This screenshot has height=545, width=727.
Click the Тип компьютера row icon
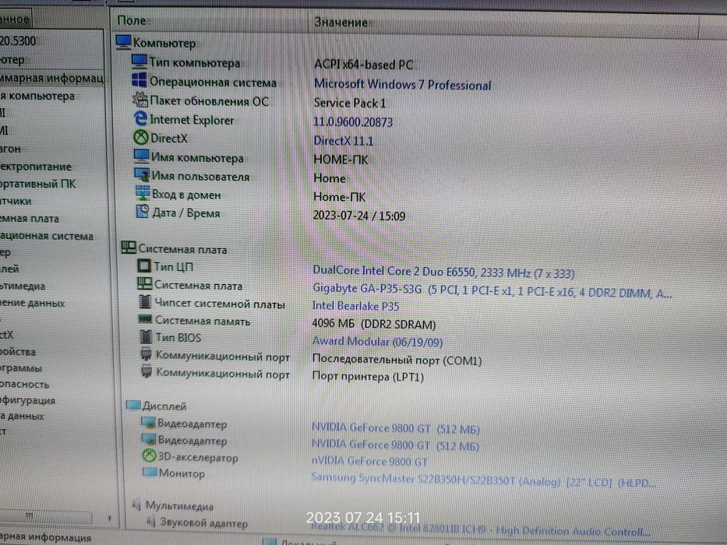pos(139,62)
